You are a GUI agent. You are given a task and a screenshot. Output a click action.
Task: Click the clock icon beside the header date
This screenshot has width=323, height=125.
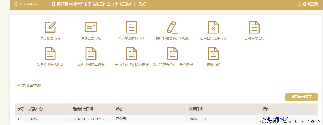click(x=16, y=4)
